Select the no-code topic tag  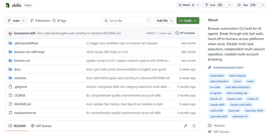(215, 87)
